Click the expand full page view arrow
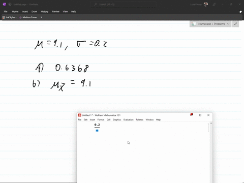Screen dimensions: 244x183 point(235,24)
